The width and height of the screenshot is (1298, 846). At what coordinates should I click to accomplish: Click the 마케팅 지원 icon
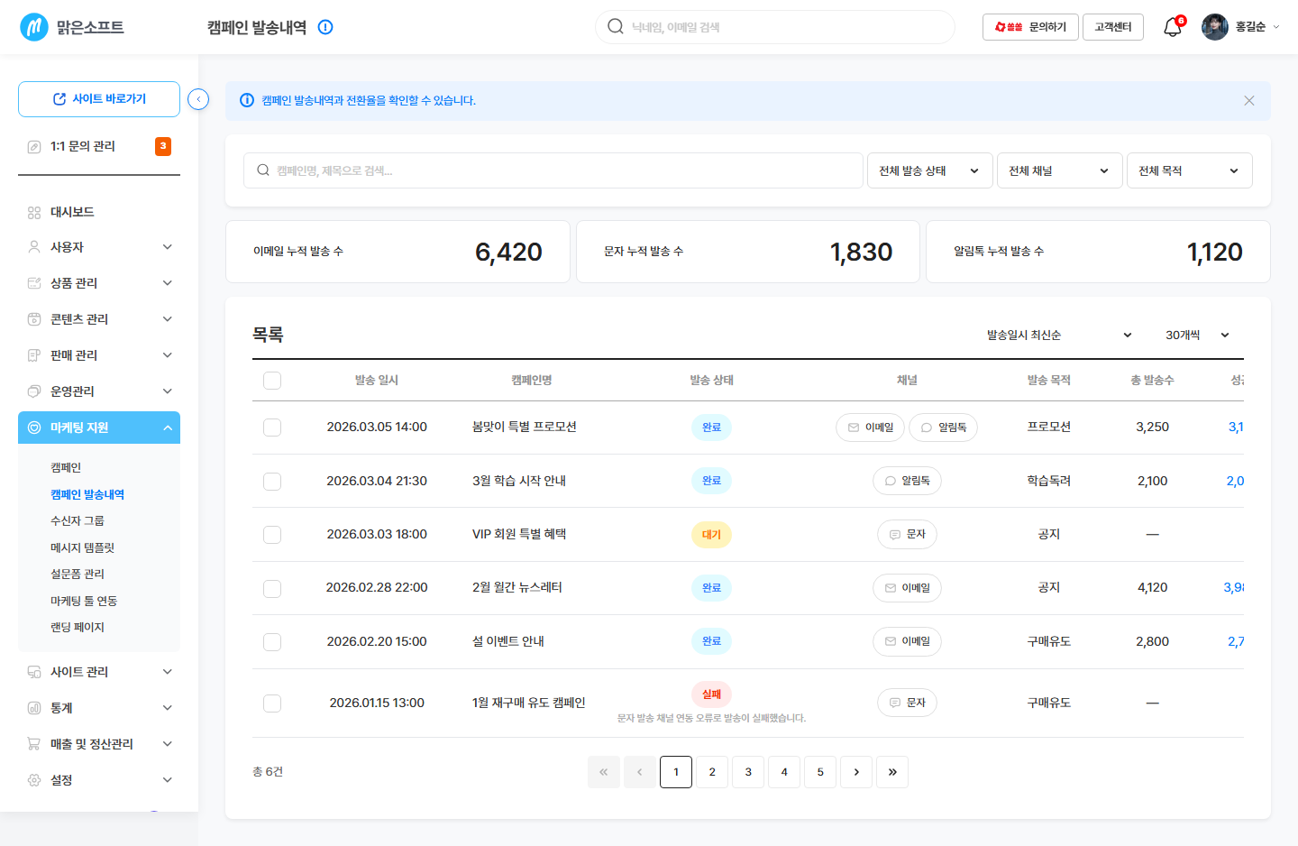click(34, 428)
